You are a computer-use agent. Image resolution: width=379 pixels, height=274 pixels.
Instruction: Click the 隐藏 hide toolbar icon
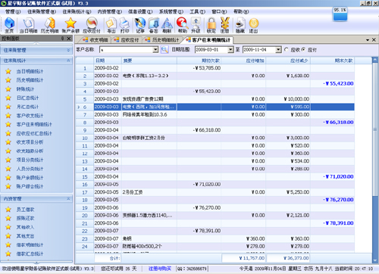click(x=240, y=25)
